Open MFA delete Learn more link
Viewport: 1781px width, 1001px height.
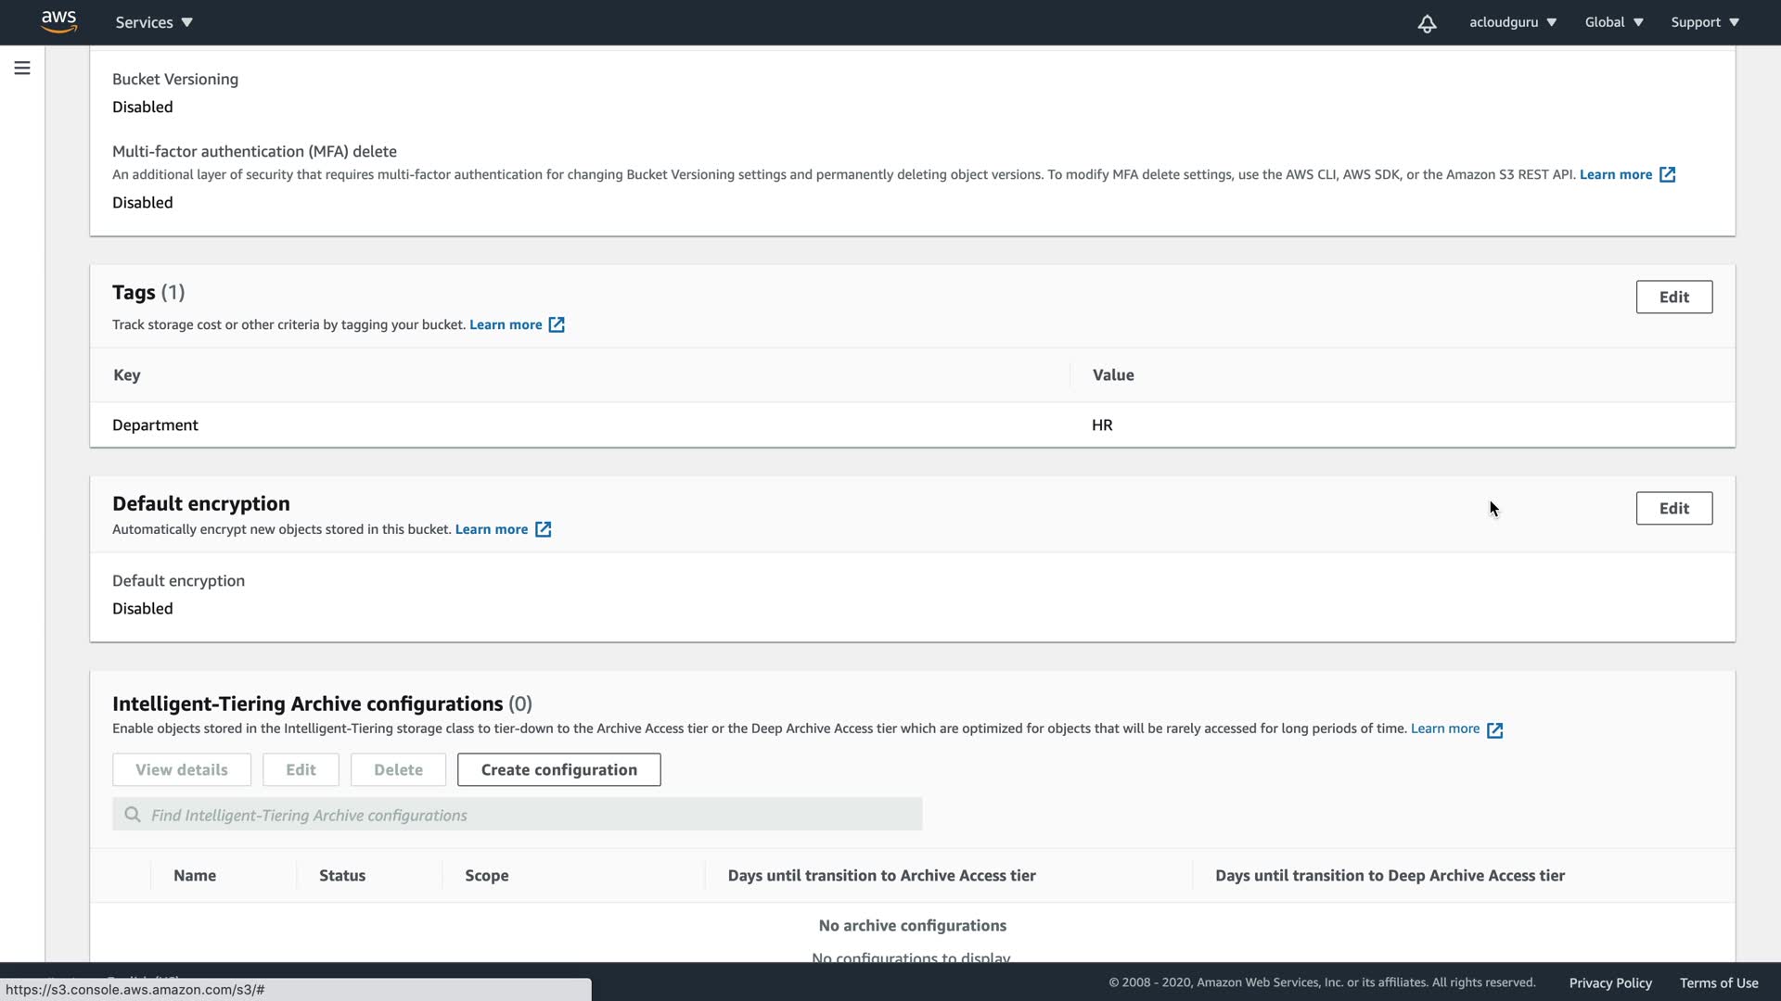click(x=1615, y=174)
